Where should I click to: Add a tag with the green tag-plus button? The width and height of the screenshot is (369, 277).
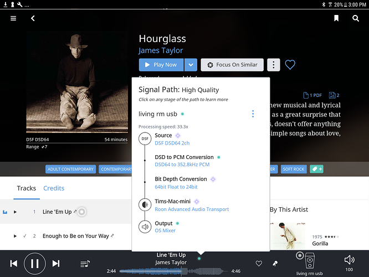coord(316,169)
